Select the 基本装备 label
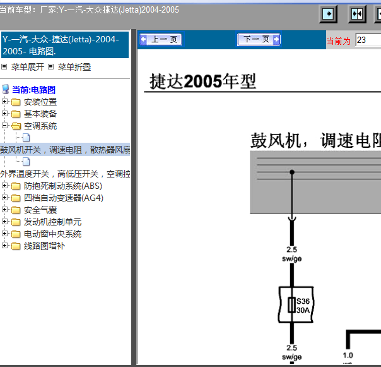 [x=40, y=114]
